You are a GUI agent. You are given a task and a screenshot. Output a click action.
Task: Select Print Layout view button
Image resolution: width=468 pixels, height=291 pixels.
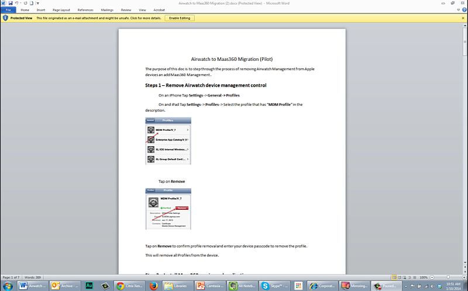394,278
